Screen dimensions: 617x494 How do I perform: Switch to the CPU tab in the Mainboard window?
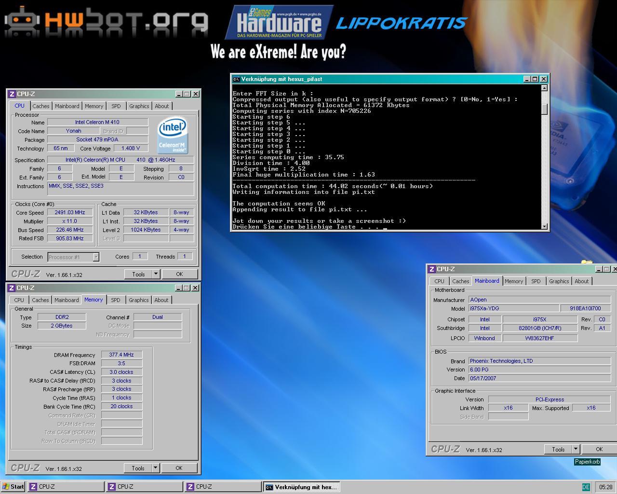(440, 281)
